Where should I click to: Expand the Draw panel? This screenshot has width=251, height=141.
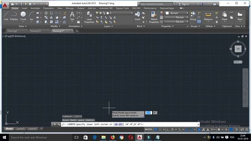(x=23, y=26)
